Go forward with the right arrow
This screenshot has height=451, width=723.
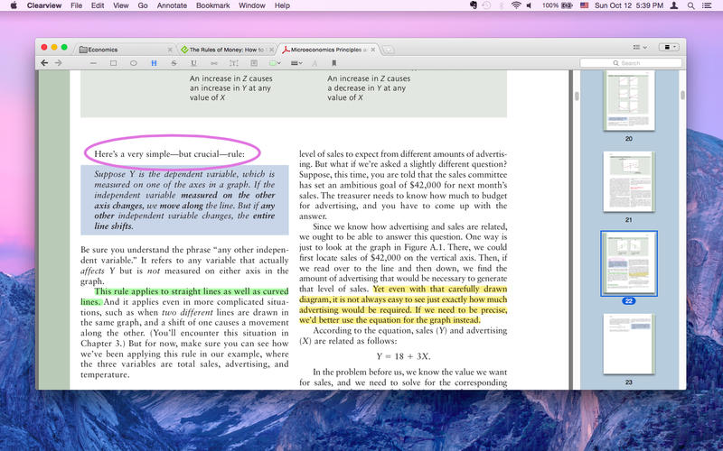[58, 63]
